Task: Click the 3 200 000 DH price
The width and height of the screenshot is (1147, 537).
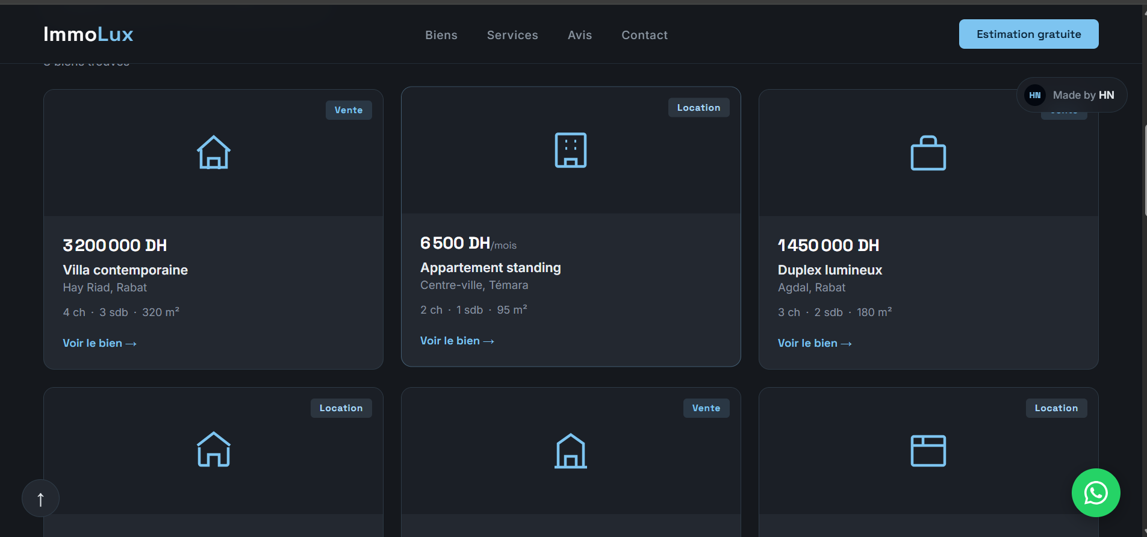Action: (x=115, y=245)
